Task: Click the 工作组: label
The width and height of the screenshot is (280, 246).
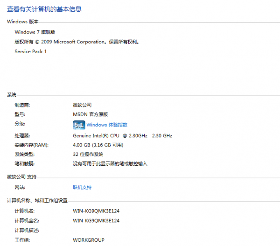Action: pyautogui.click(x=22, y=240)
